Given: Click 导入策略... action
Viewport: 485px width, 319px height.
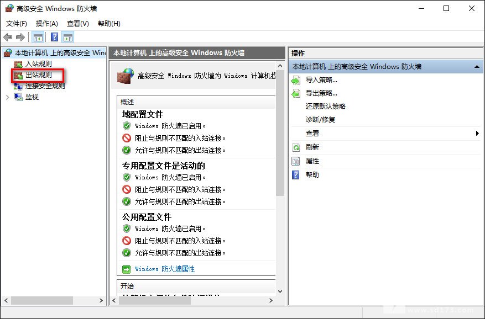Looking at the screenshot, I should point(321,80).
